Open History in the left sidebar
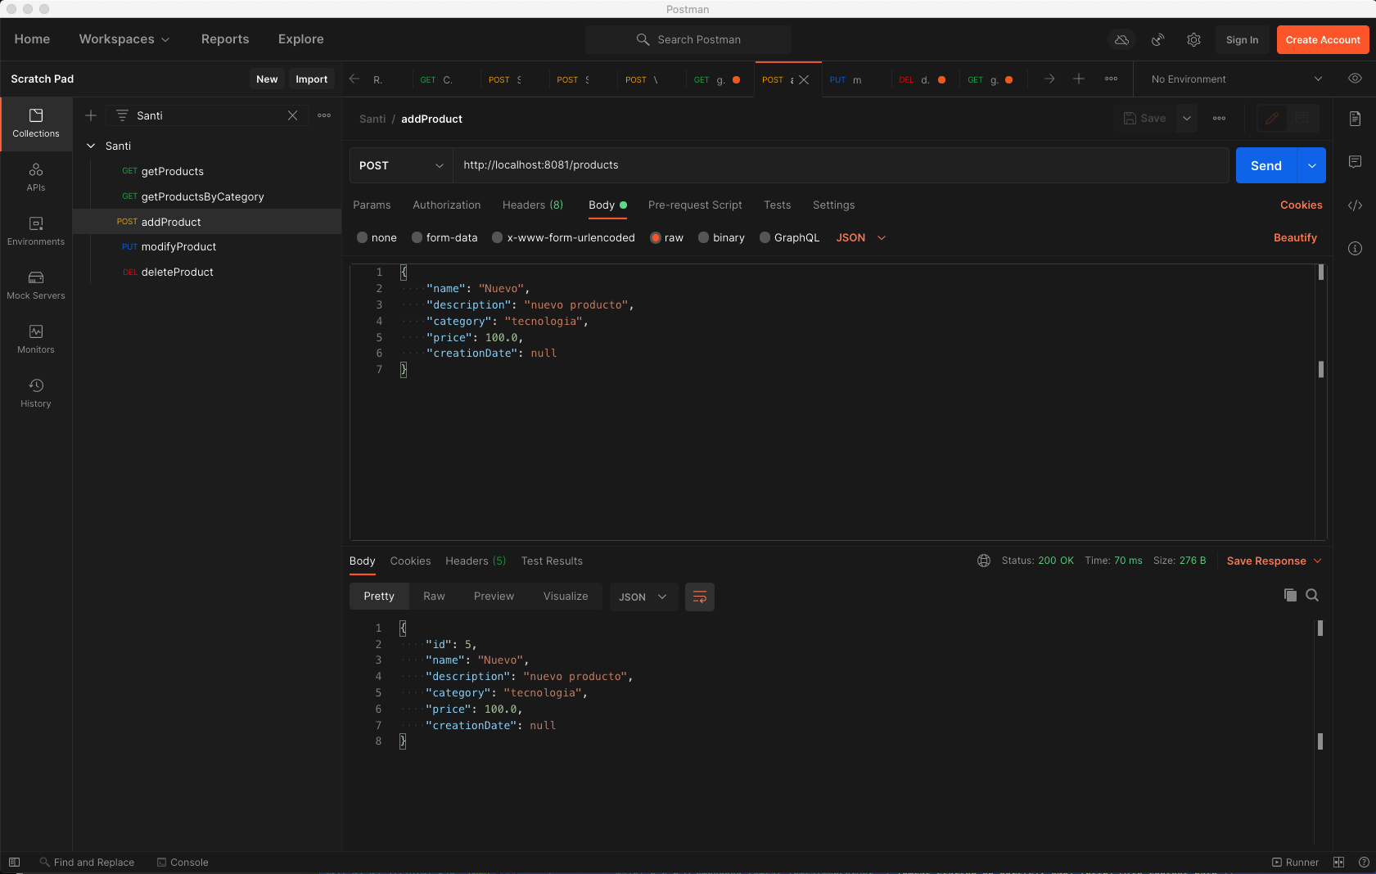 (x=36, y=393)
